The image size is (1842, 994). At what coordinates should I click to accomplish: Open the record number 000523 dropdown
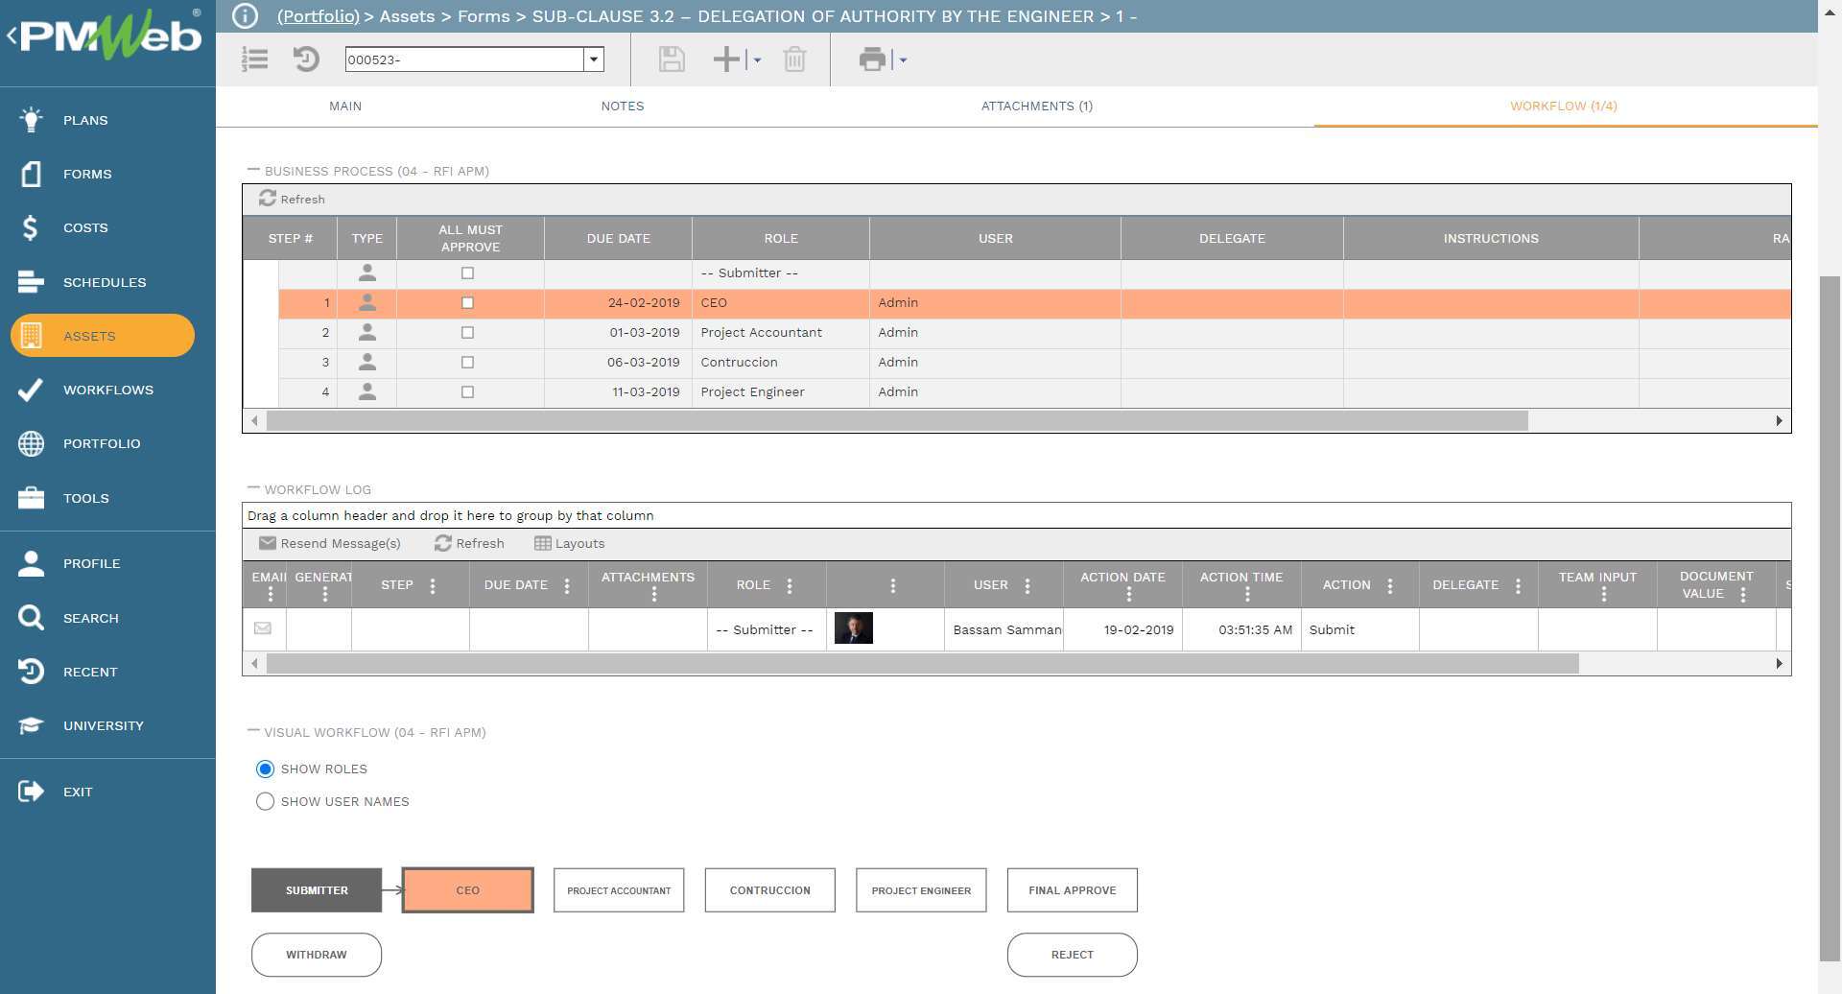[594, 59]
